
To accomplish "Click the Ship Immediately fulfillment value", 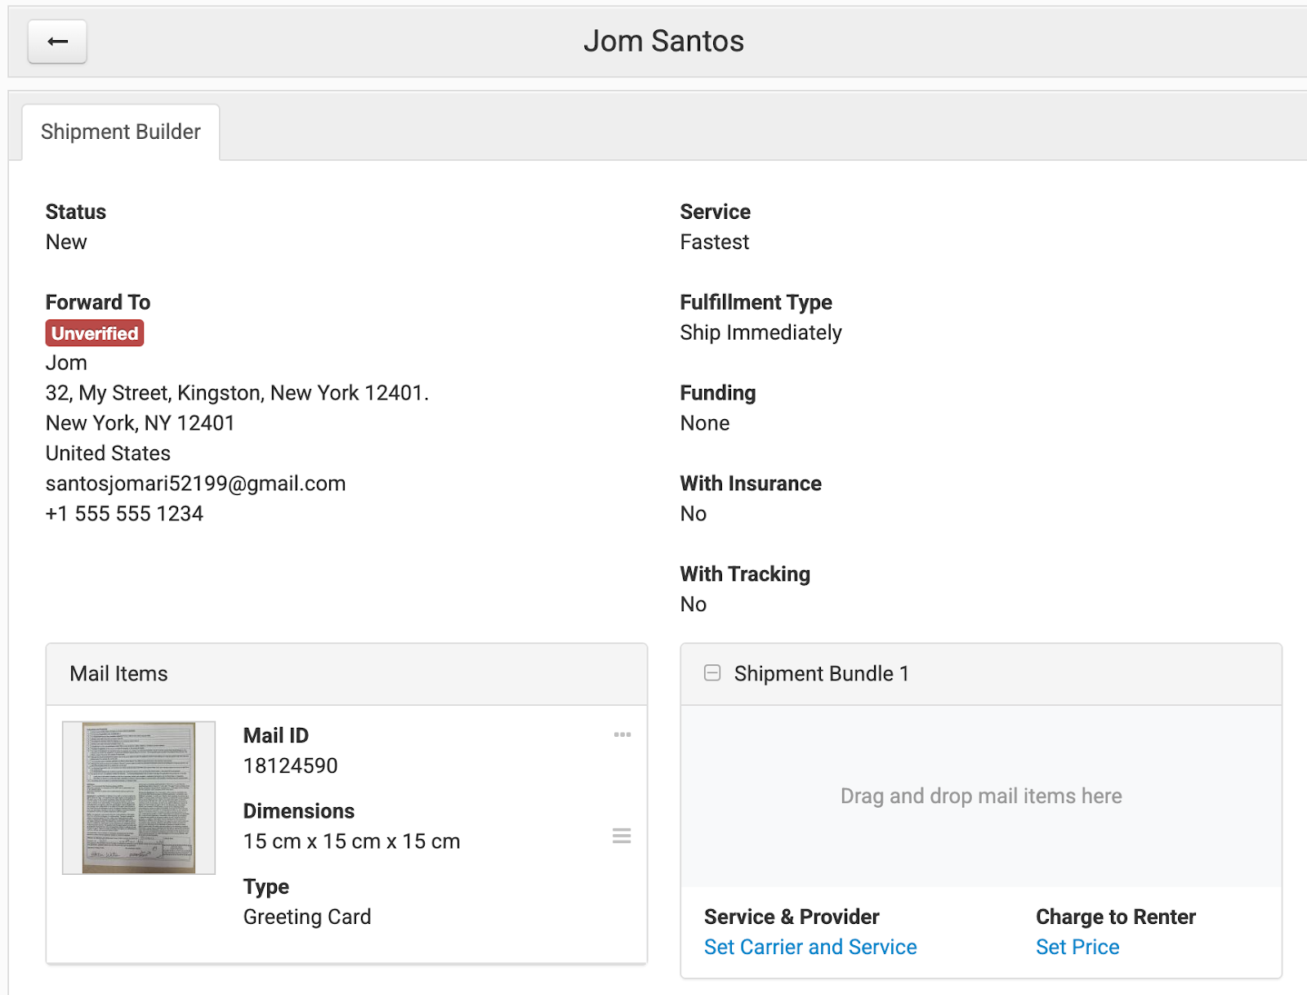I will pos(761,332).
